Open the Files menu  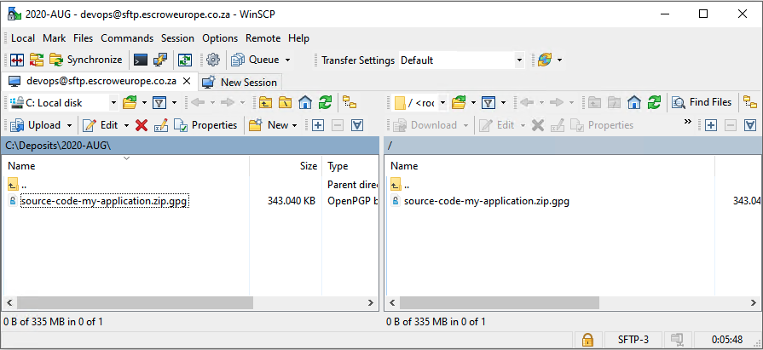pos(84,38)
